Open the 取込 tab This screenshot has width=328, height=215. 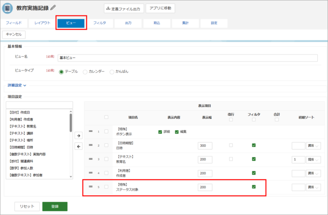(x=157, y=23)
